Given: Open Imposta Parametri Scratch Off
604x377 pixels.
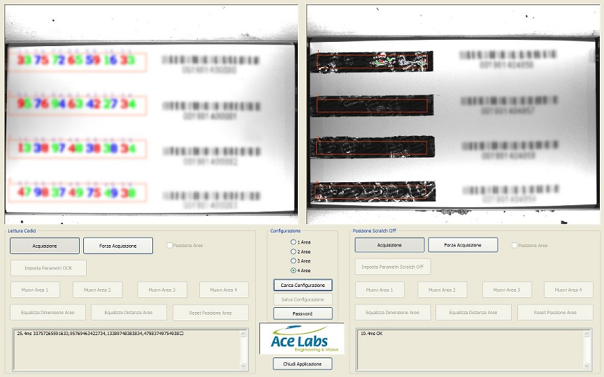Looking at the screenshot, I should pos(392,267).
